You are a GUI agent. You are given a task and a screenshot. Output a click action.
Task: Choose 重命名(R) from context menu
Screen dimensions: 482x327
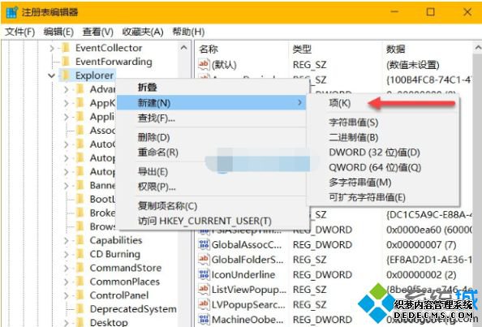[212, 153]
